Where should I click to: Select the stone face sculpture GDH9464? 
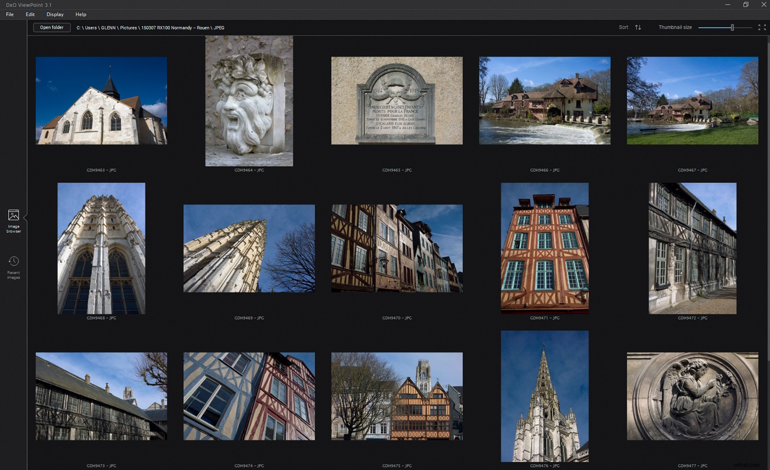249,101
